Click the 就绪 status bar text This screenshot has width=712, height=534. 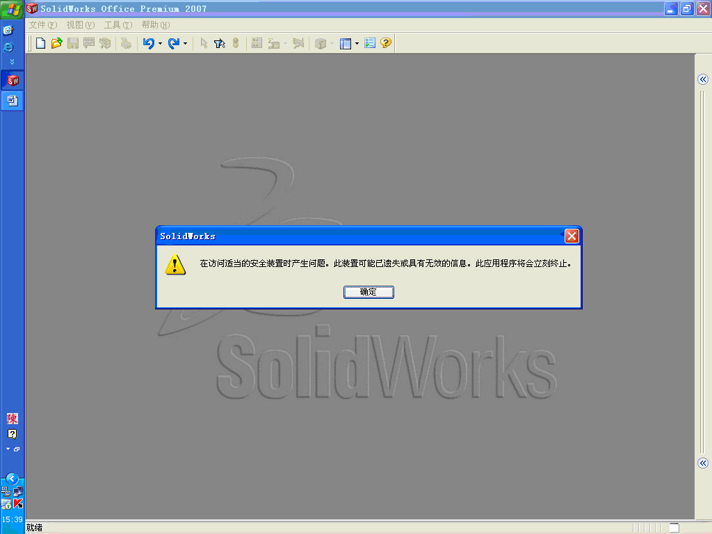(x=34, y=528)
